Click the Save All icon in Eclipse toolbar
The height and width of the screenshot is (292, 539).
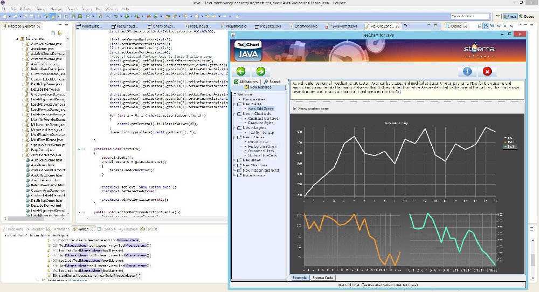point(32,16)
